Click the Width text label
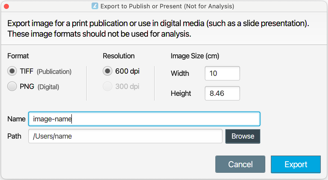Viewport: 328px width, 180px height. click(x=180, y=73)
